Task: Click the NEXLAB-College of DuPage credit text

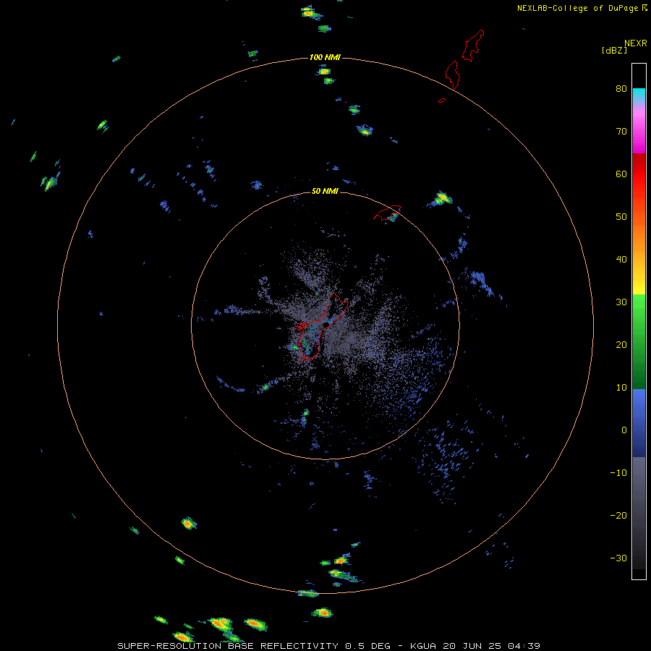Action: (577, 8)
